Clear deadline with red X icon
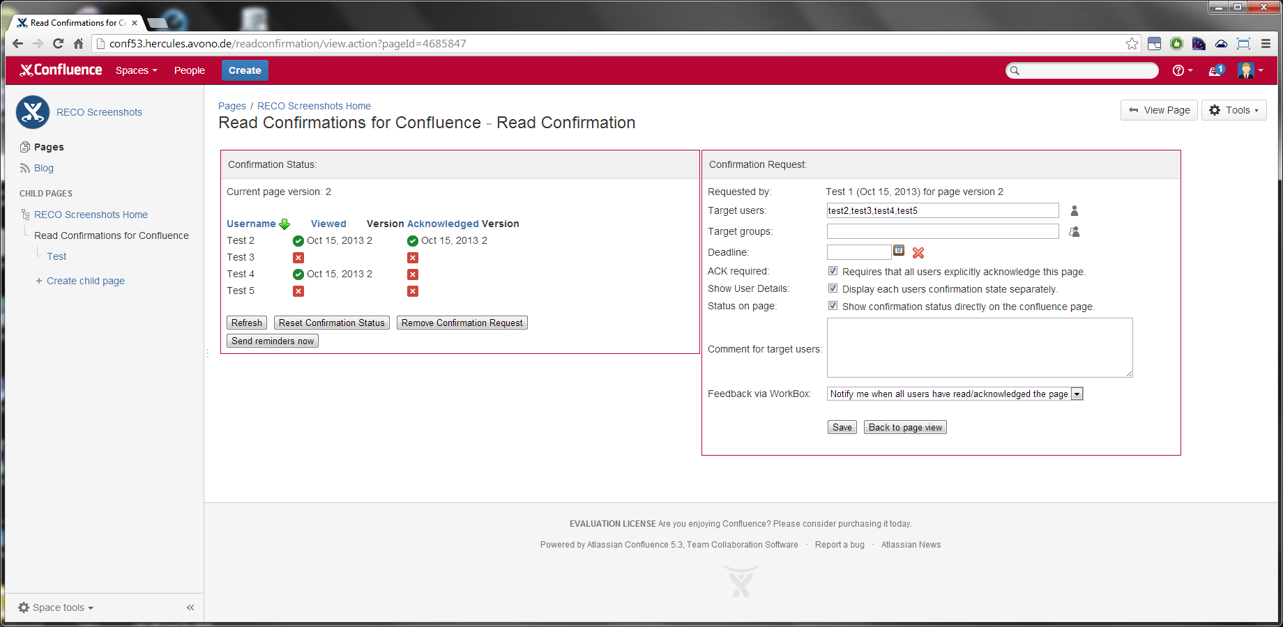 [x=918, y=253]
